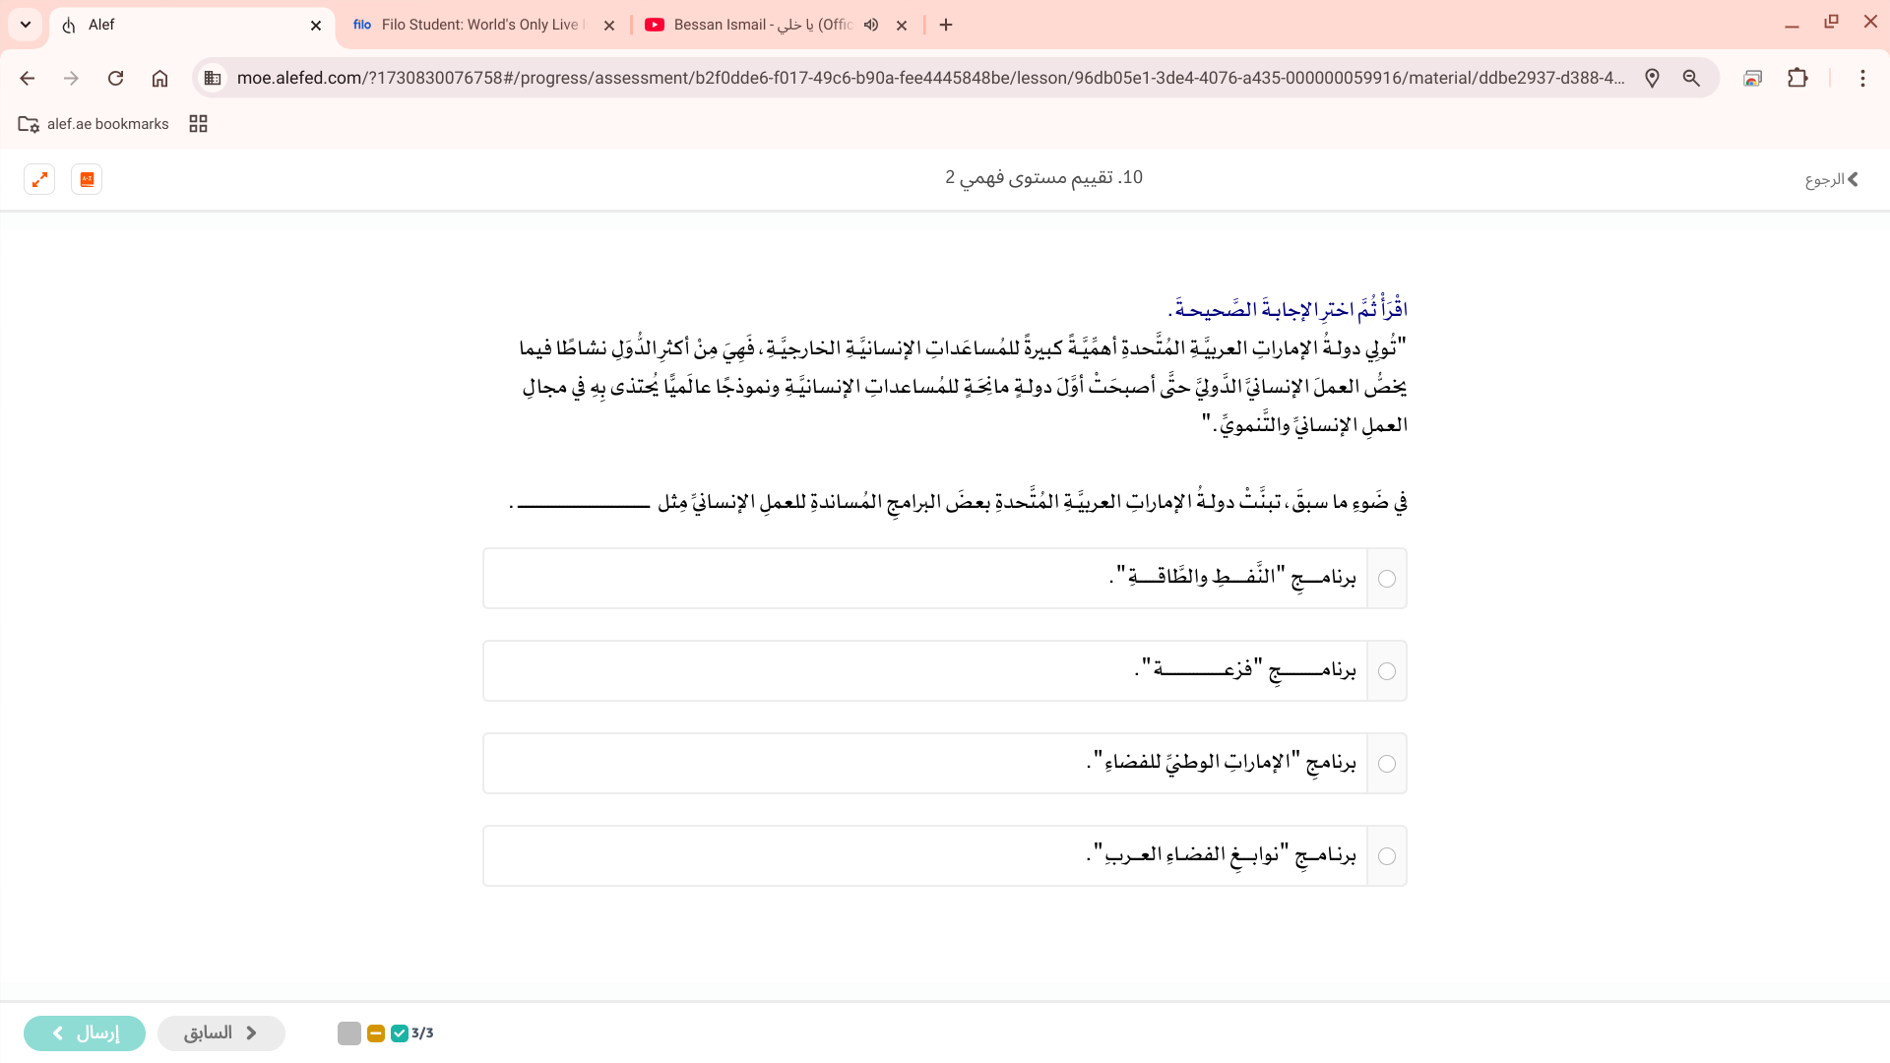Click the zoom magnifier in address bar
This screenshot has width=1890, height=1063.
(1691, 78)
